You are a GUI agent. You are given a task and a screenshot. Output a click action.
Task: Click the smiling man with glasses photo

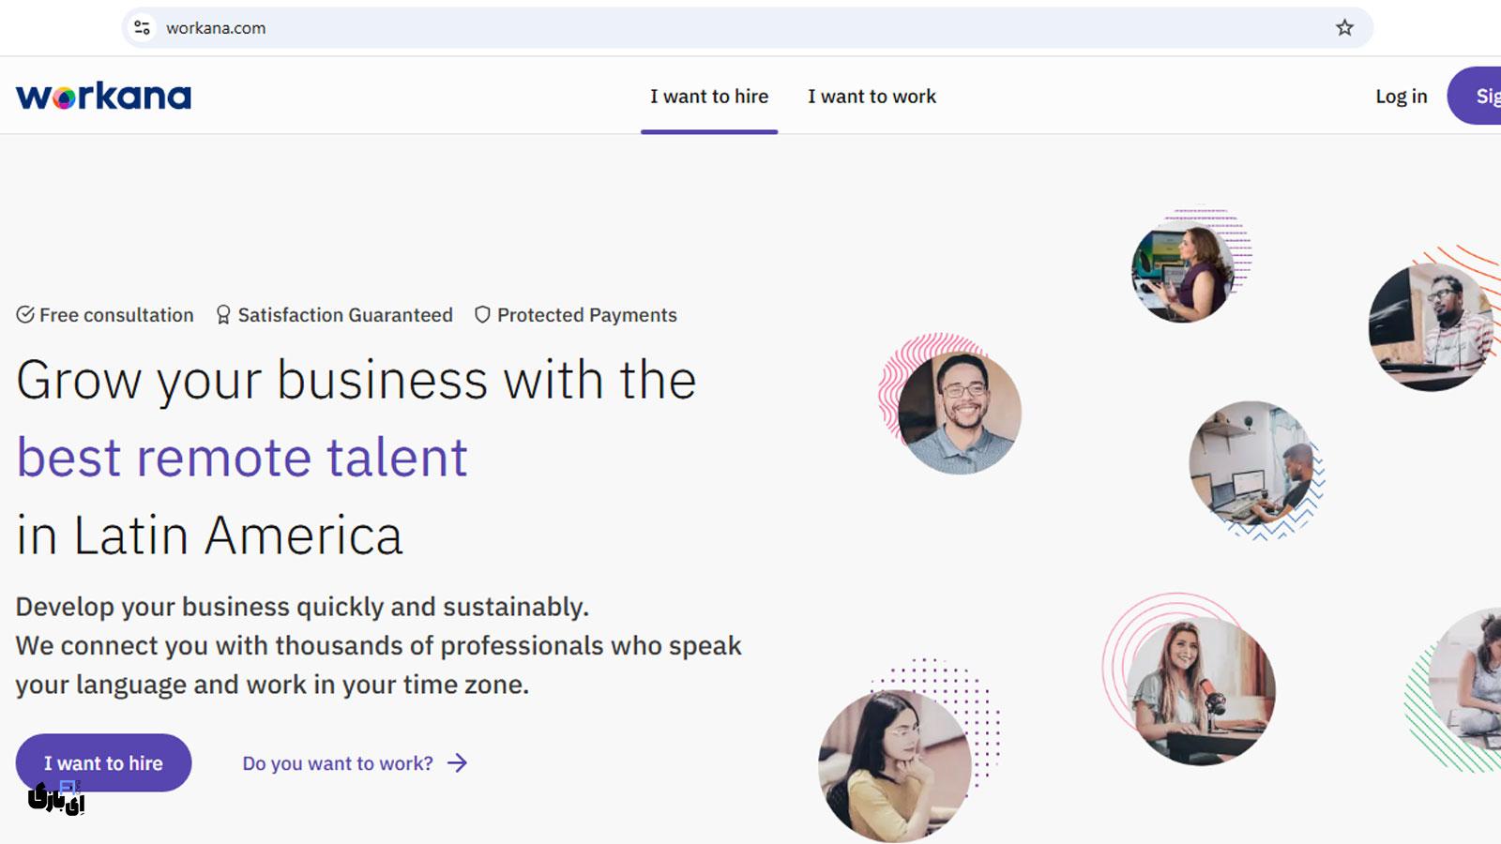coord(959,413)
